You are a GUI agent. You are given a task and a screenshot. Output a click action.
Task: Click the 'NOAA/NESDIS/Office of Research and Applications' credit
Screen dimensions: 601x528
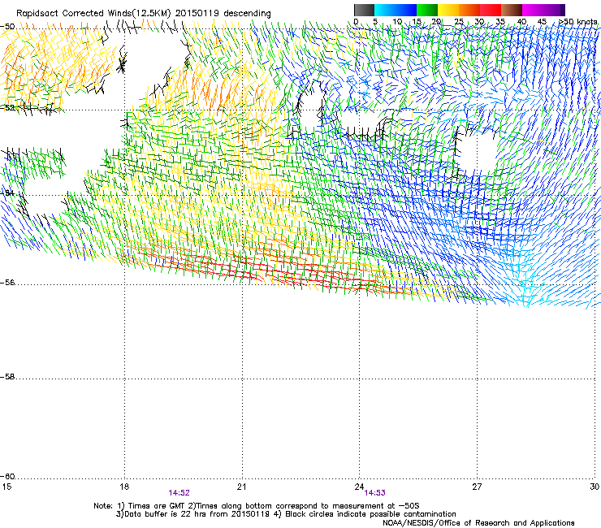(478, 522)
